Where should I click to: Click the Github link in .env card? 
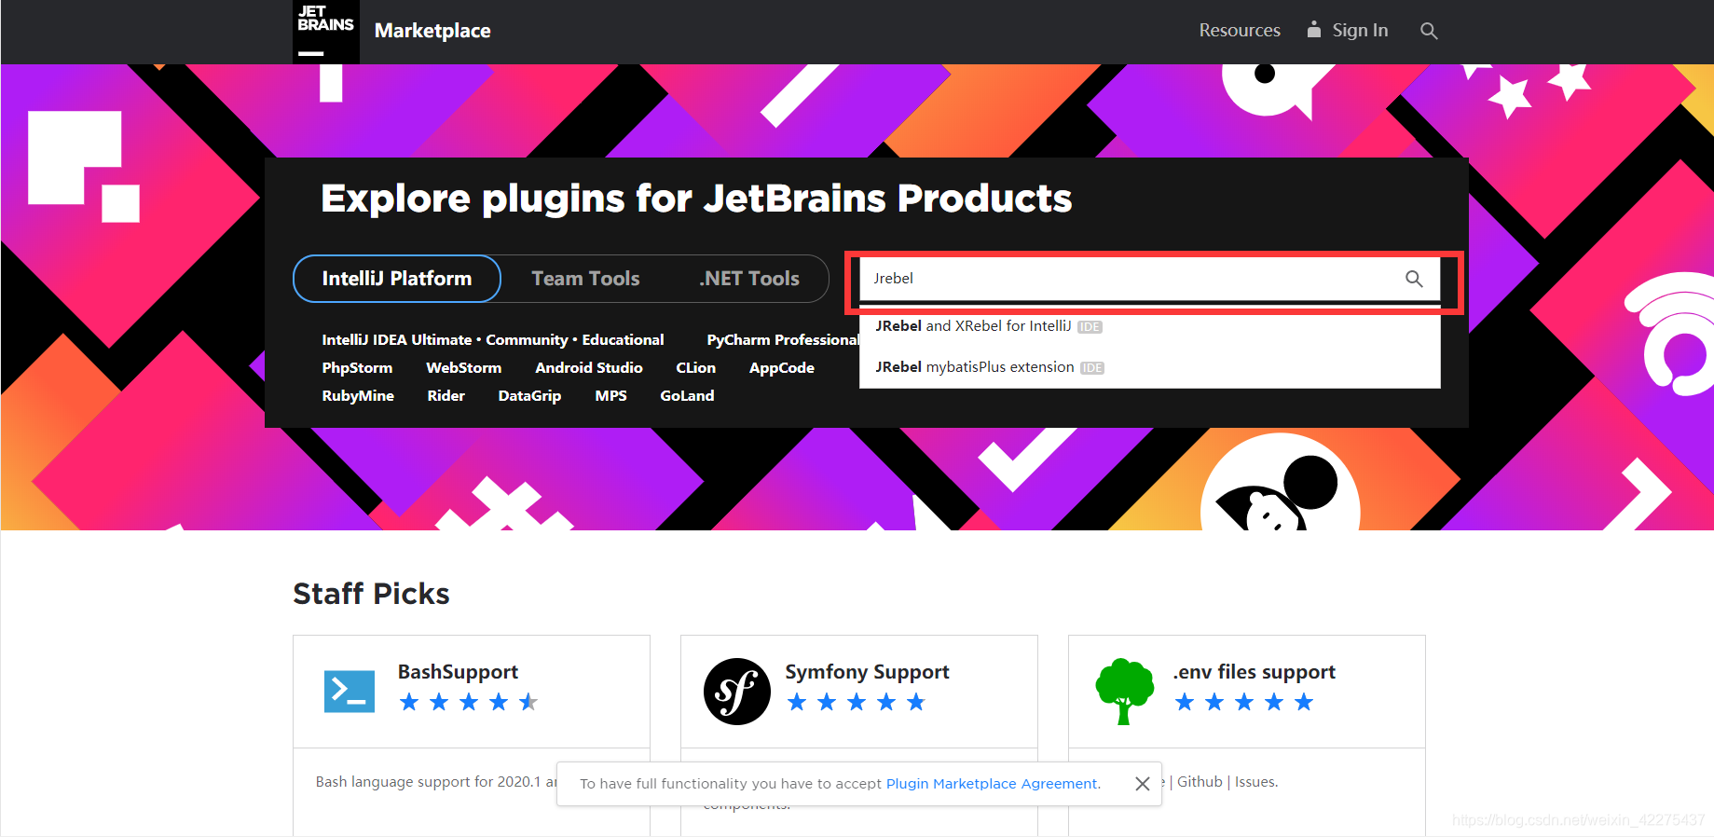pos(1200,782)
